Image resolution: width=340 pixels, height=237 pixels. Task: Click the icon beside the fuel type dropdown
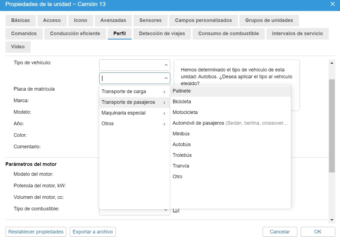point(176,210)
